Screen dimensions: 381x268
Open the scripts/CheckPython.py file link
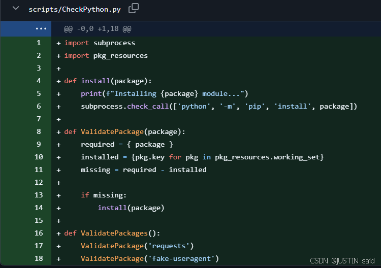(x=74, y=10)
